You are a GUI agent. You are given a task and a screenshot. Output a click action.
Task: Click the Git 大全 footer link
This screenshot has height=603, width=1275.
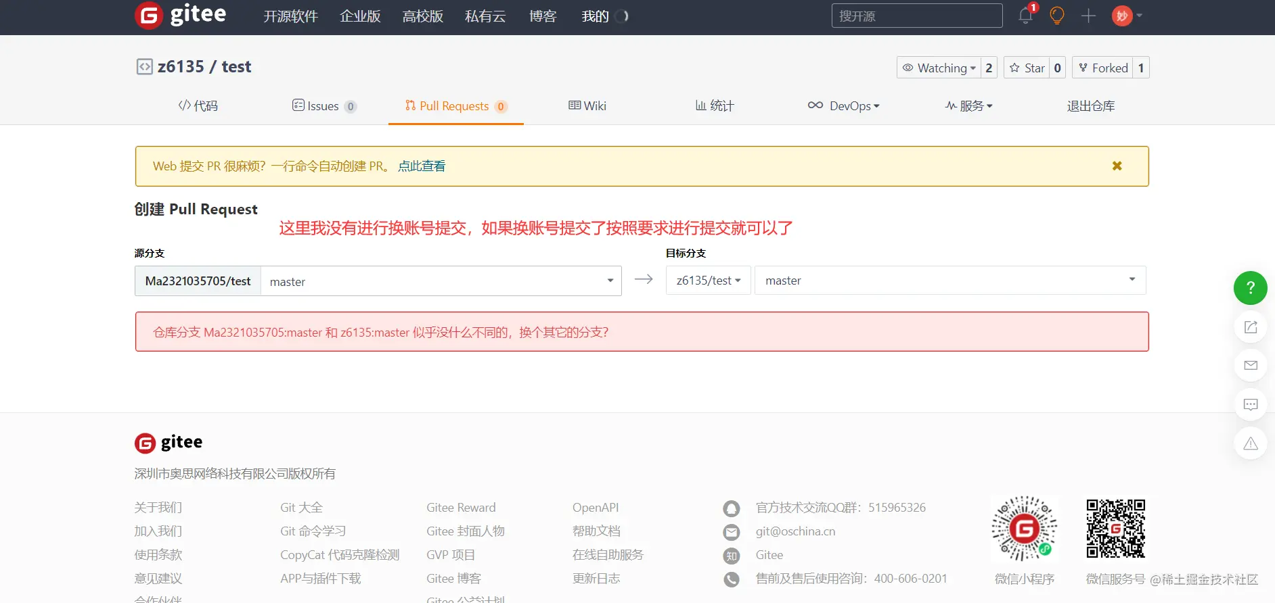tap(302, 508)
